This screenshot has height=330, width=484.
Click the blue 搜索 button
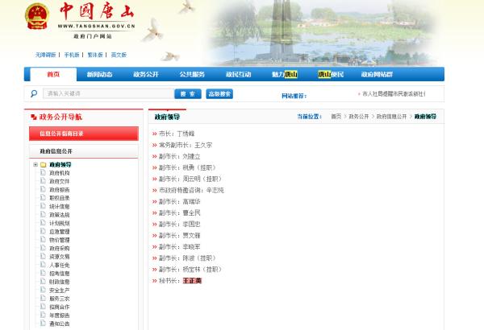click(x=187, y=93)
